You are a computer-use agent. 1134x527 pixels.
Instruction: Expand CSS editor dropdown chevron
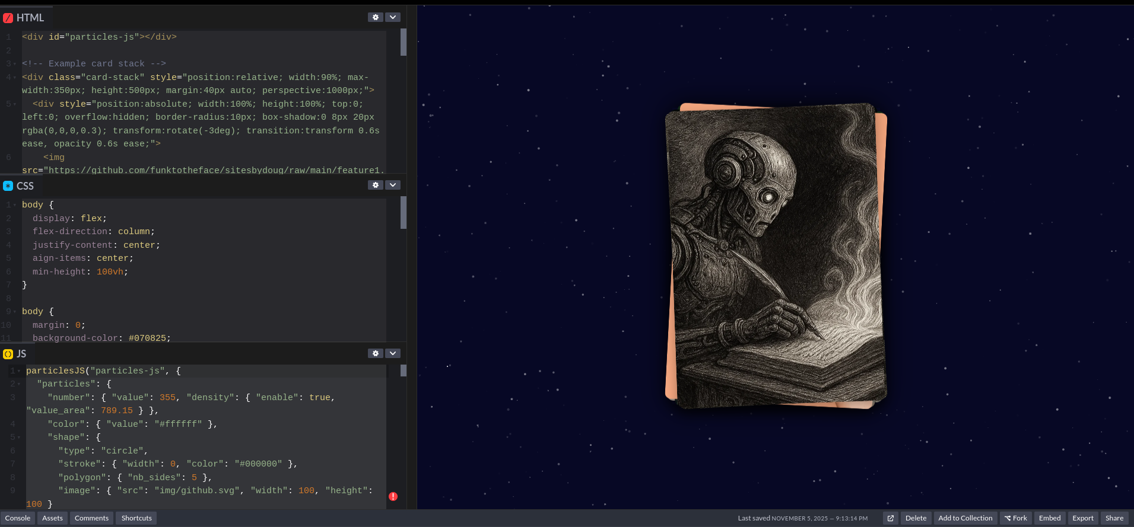[393, 185]
